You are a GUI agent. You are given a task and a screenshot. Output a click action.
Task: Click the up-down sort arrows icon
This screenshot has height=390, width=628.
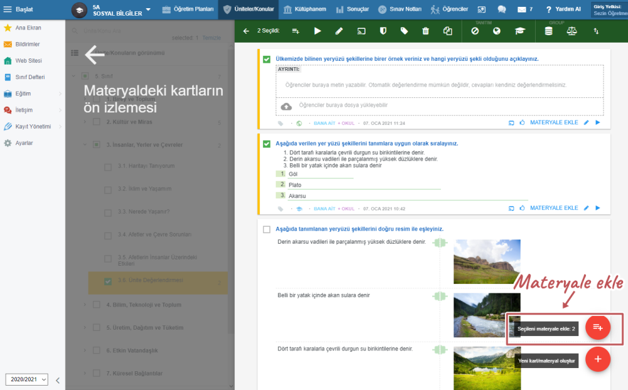tap(596, 31)
